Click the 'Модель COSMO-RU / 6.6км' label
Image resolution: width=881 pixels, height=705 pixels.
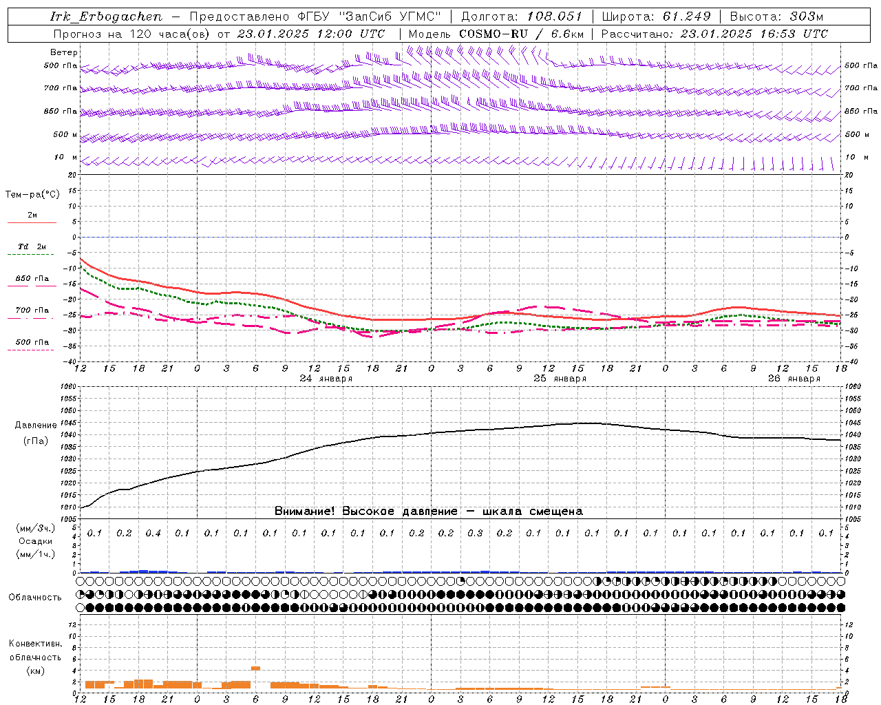(x=496, y=34)
